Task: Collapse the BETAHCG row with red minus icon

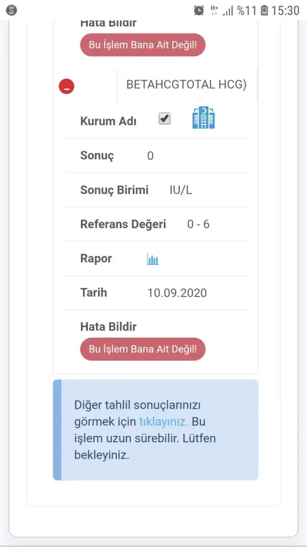Action: pos(67,86)
